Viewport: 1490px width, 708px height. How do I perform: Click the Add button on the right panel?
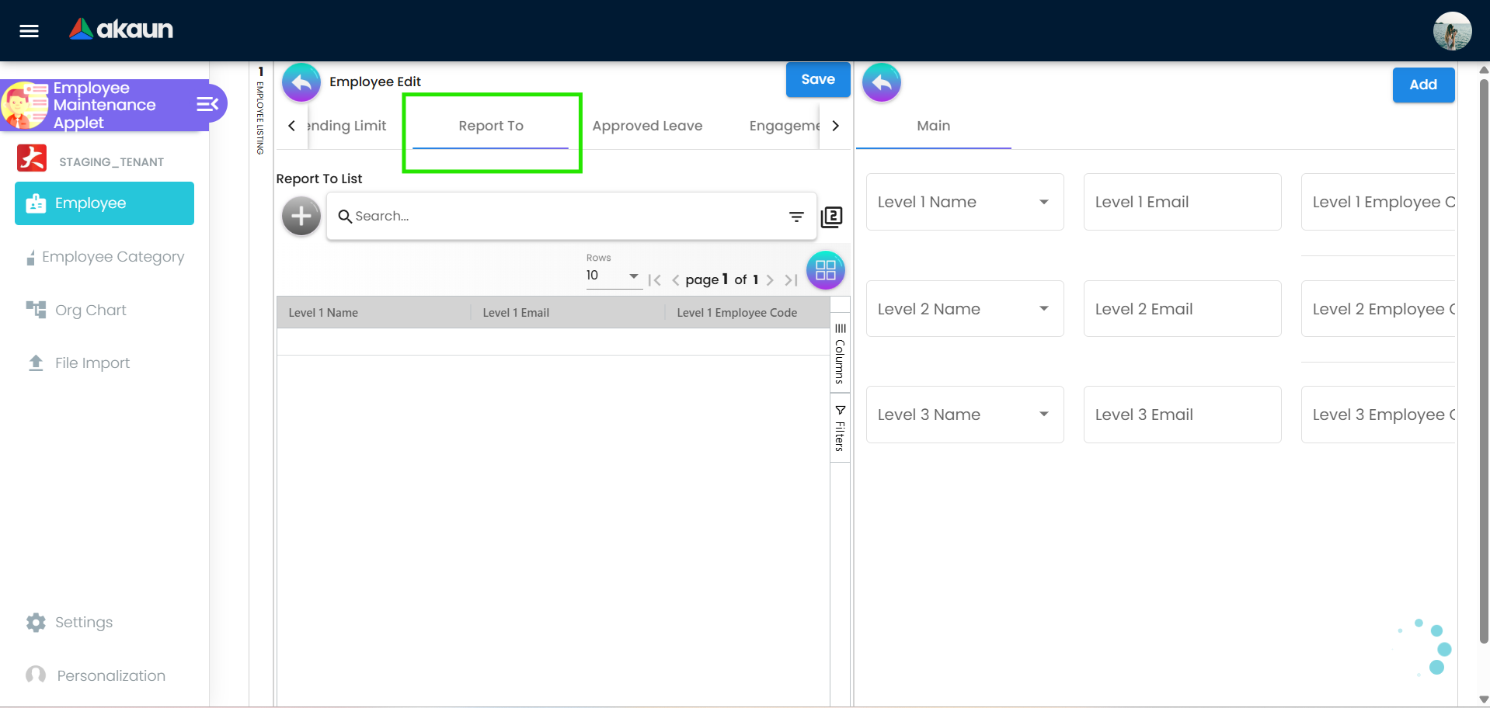(x=1422, y=85)
